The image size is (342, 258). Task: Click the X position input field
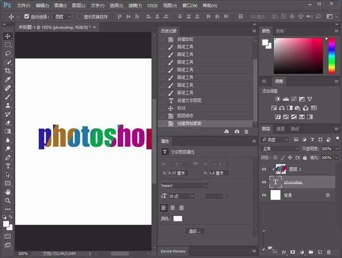(181, 173)
